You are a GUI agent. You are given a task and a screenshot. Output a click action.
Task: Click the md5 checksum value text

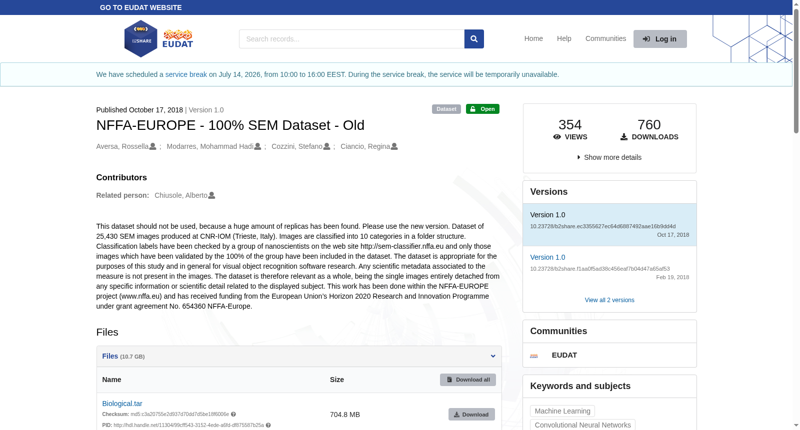179,414
